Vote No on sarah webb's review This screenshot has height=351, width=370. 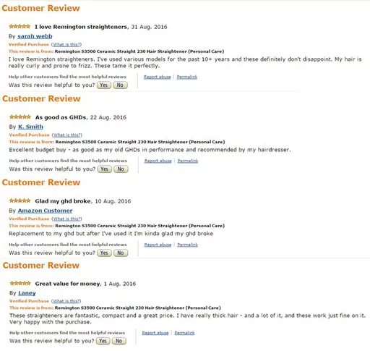120,85
